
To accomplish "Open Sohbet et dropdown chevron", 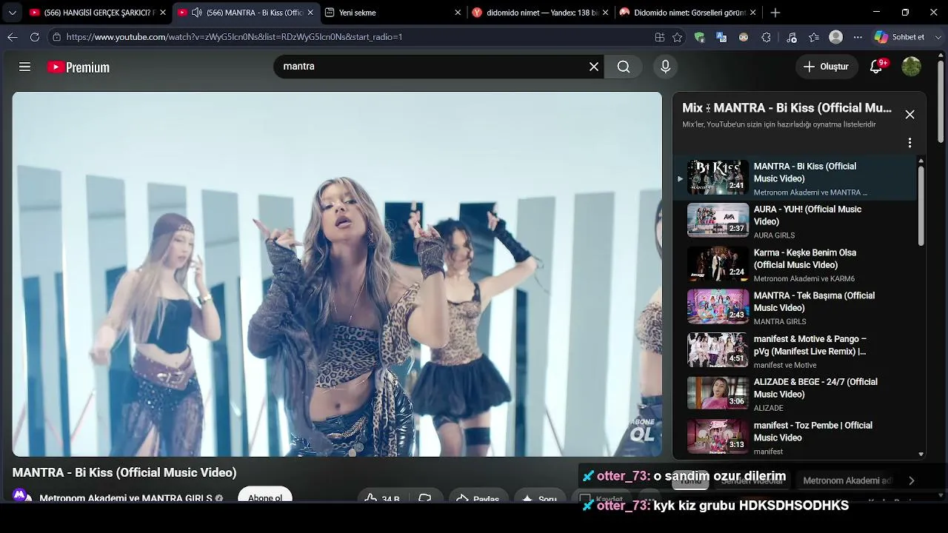I will coord(940,37).
